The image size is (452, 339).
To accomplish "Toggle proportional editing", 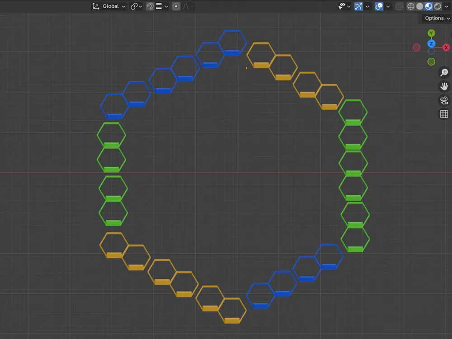I will pos(176,6).
